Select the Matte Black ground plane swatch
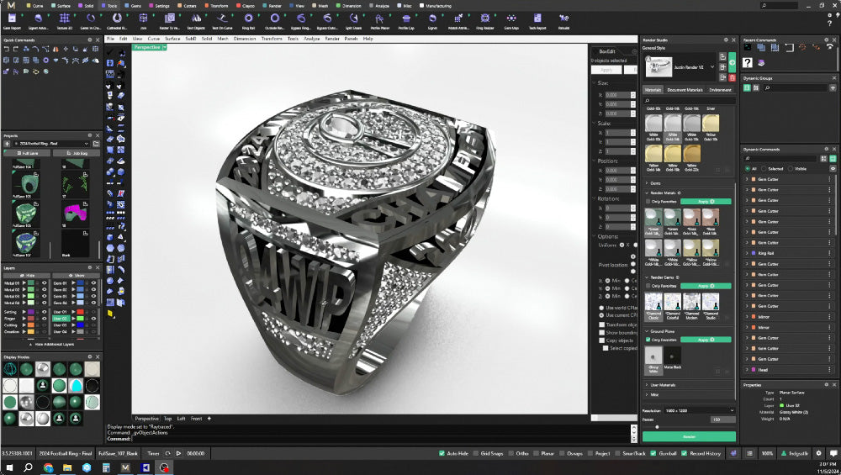This screenshot has width=841, height=475. click(673, 357)
